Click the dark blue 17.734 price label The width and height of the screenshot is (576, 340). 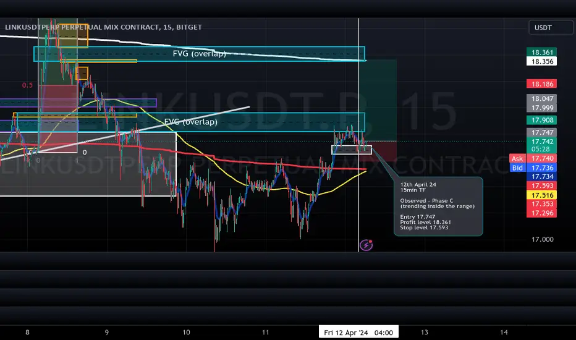point(542,176)
